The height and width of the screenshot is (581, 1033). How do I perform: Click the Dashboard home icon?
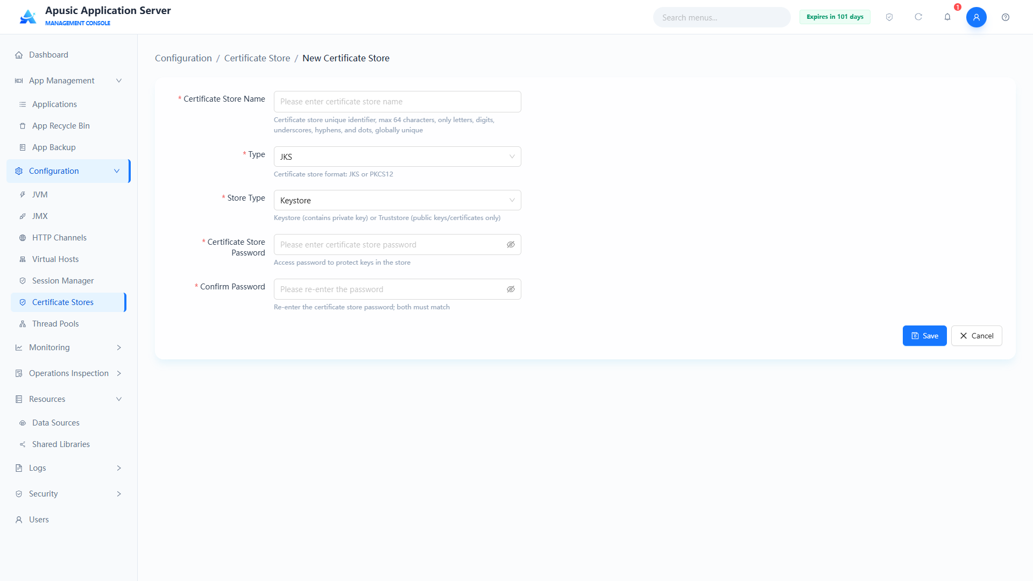(19, 55)
